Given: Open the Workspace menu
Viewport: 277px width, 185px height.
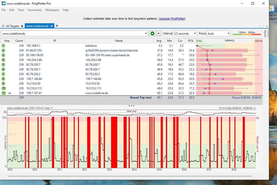Looking at the screenshot, I should click(52, 10).
